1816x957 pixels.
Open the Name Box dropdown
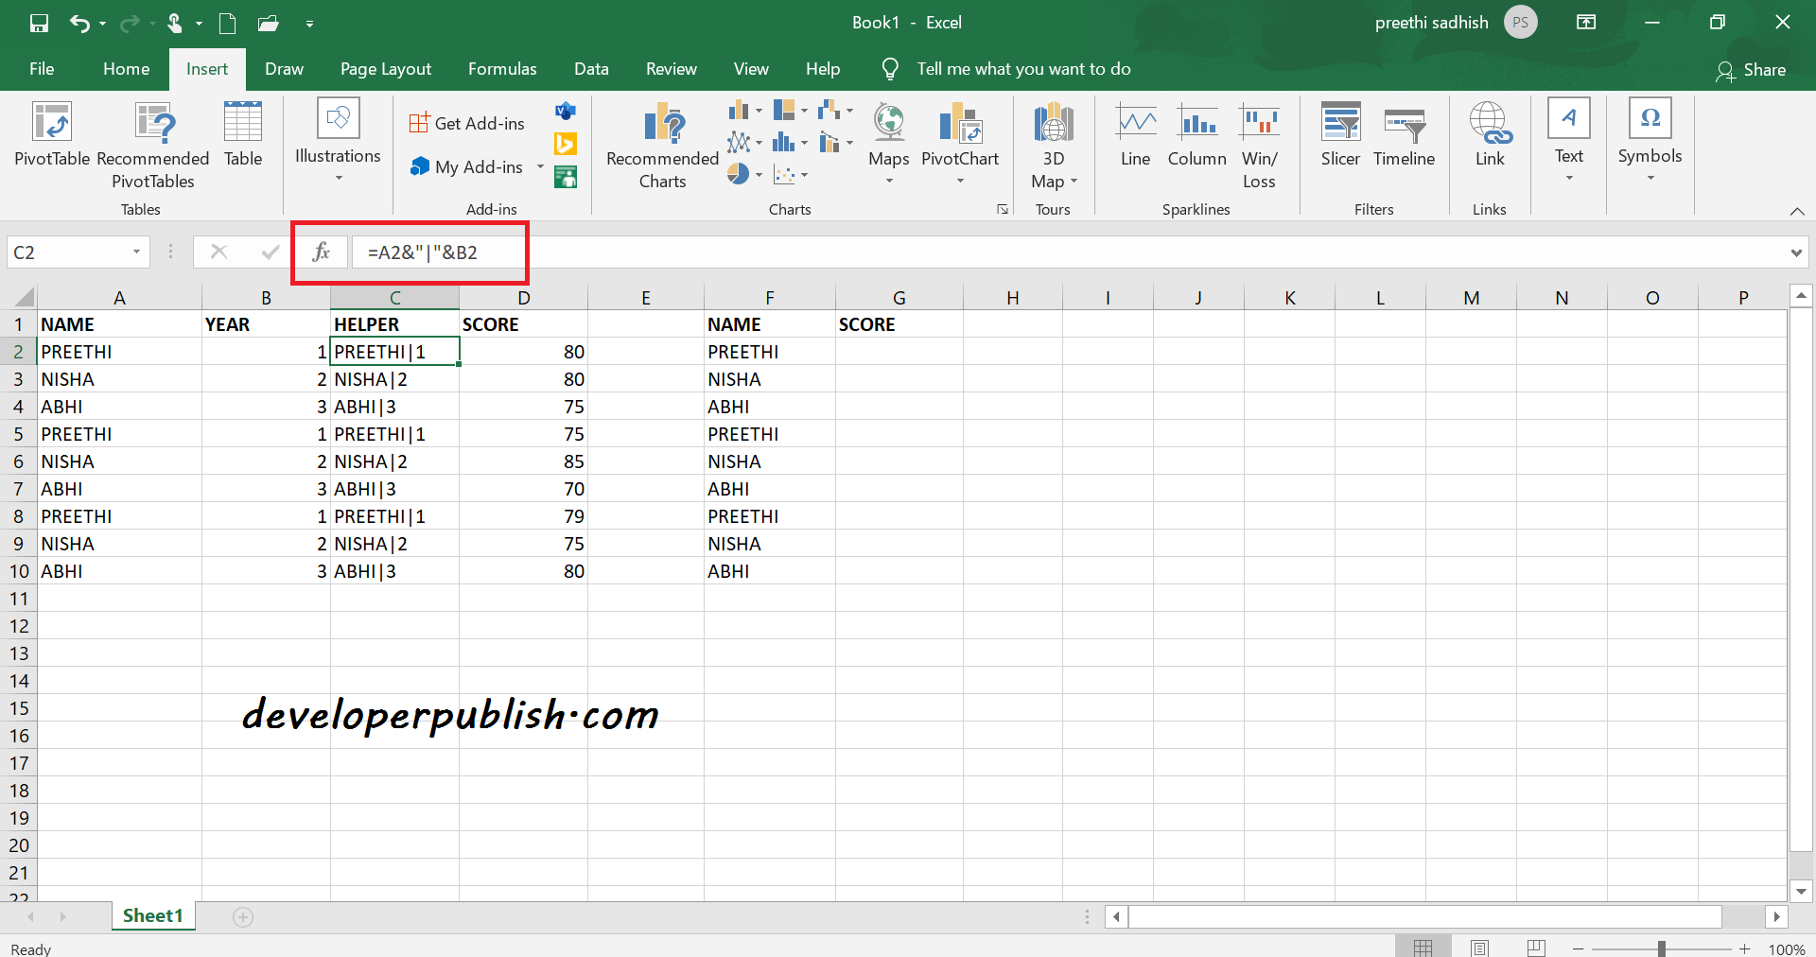click(135, 252)
